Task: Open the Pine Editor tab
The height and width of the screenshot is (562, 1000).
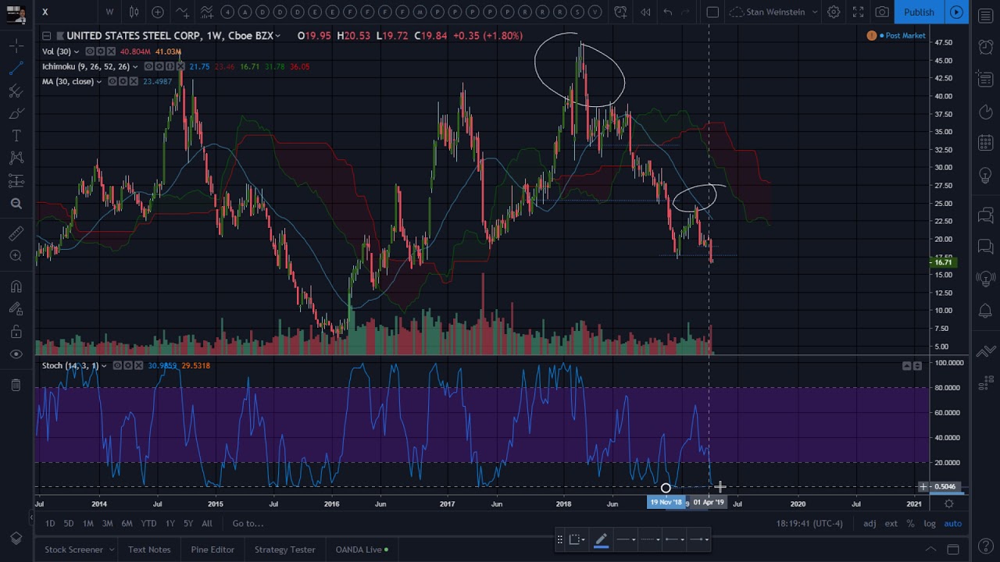Action: 212,550
